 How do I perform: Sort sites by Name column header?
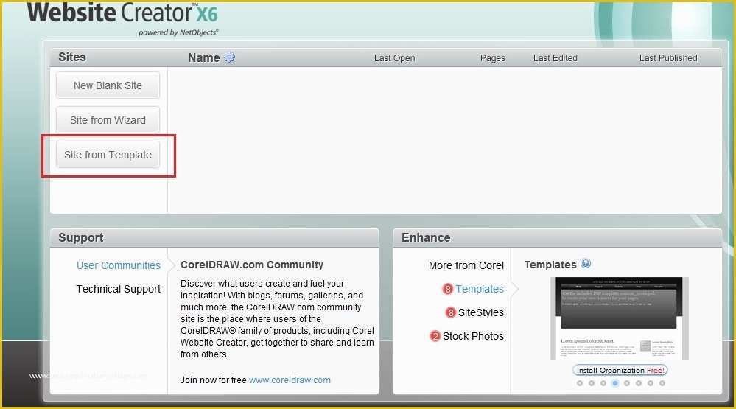pos(204,57)
